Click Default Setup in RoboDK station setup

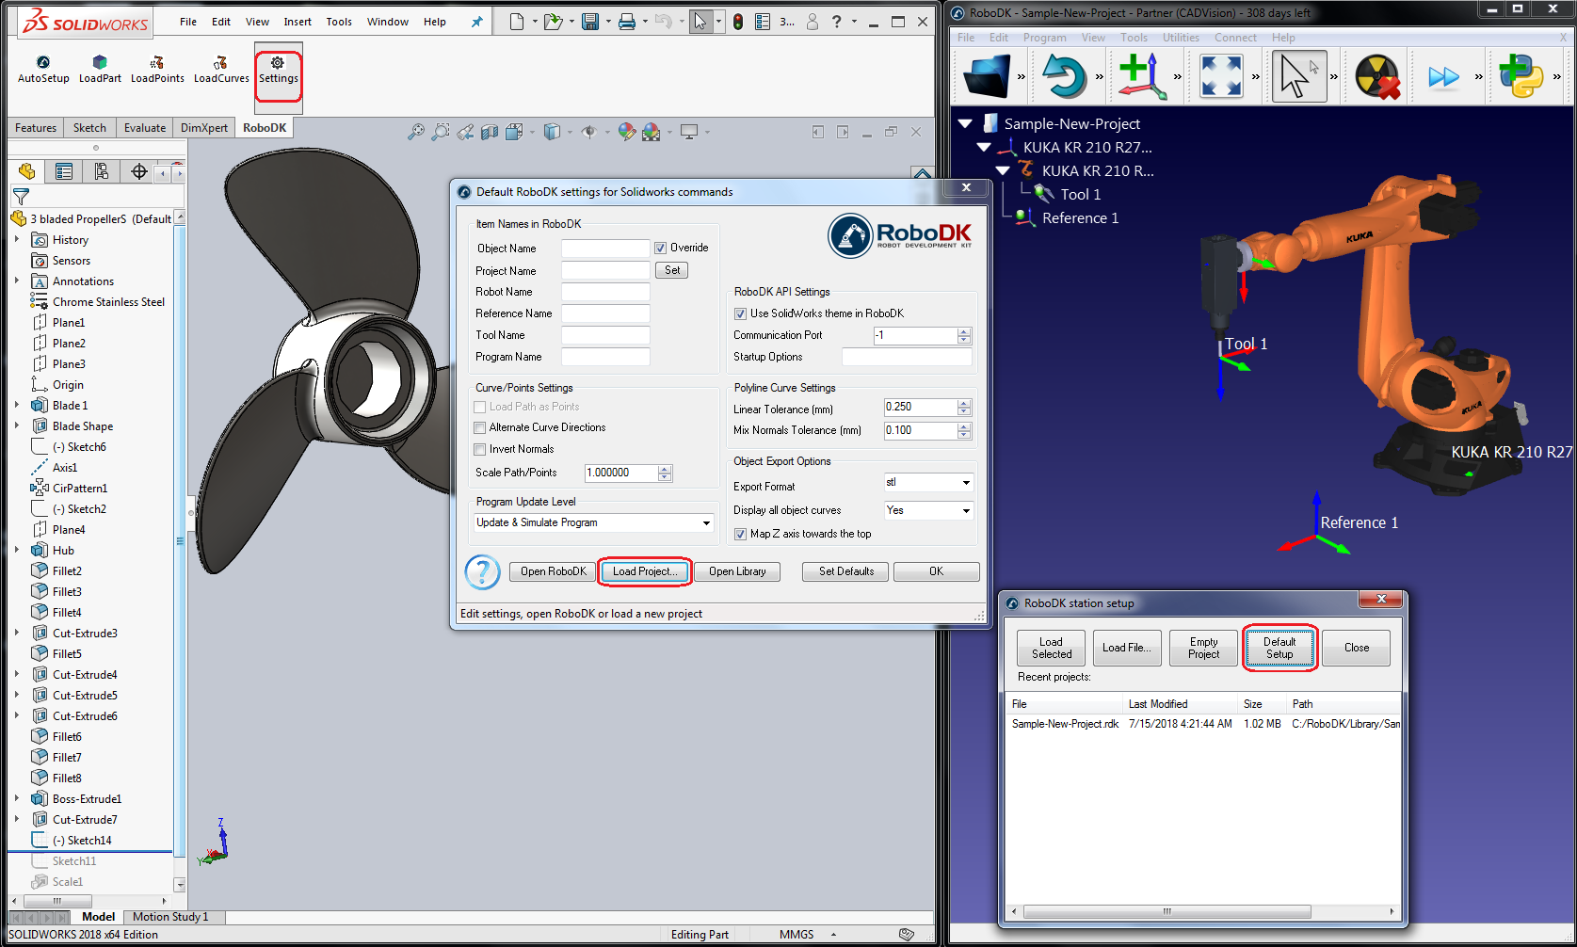click(x=1279, y=648)
